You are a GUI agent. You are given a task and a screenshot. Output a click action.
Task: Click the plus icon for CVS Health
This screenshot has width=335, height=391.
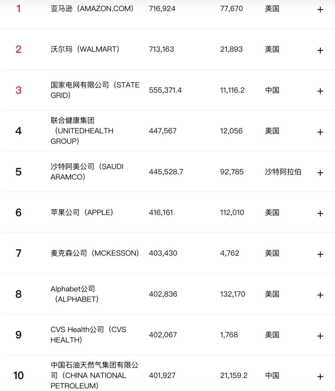[320, 336]
